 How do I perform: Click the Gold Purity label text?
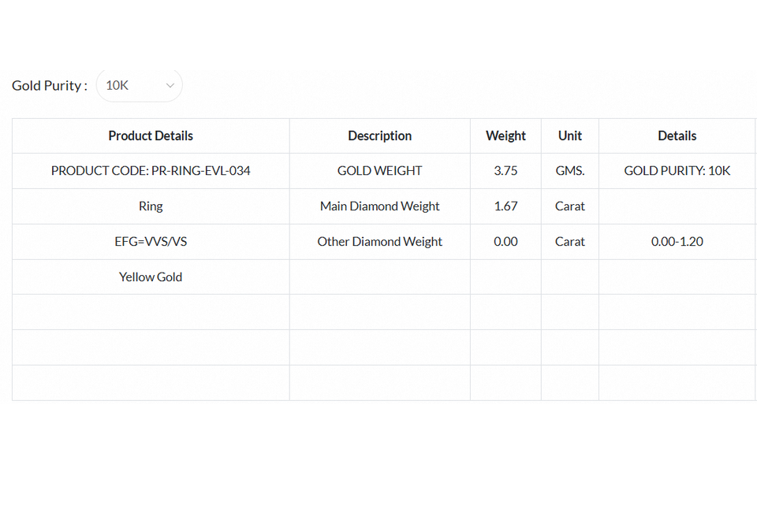pos(49,85)
